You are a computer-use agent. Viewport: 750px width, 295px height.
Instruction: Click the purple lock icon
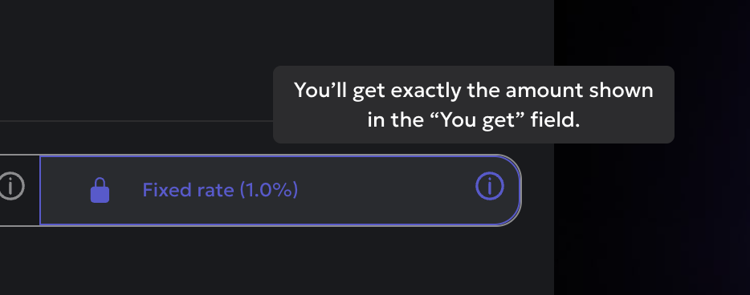pos(100,190)
